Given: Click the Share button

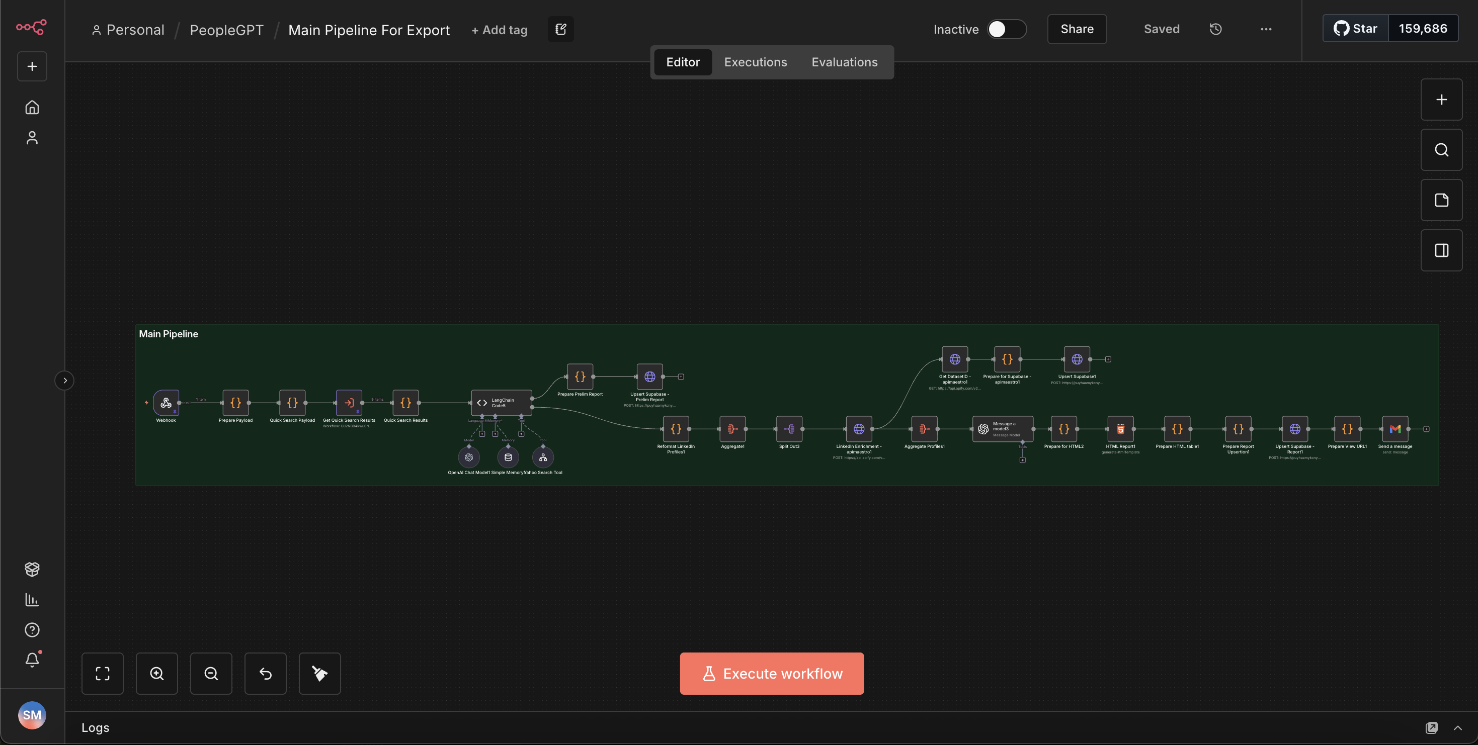Looking at the screenshot, I should 1077,29.
